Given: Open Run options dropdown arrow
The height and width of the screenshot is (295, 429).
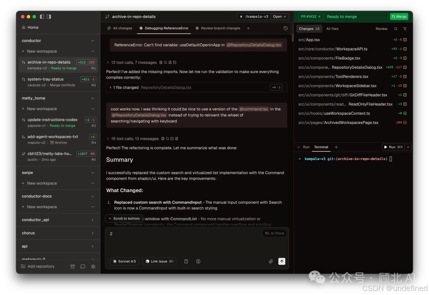Looking at the screenshot, I should tap(408, 147).
